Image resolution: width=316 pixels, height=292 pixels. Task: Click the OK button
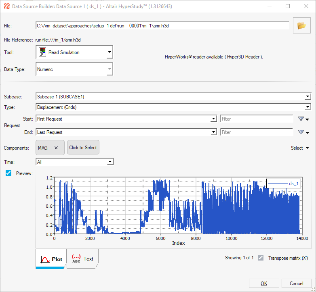click(264, 284)
